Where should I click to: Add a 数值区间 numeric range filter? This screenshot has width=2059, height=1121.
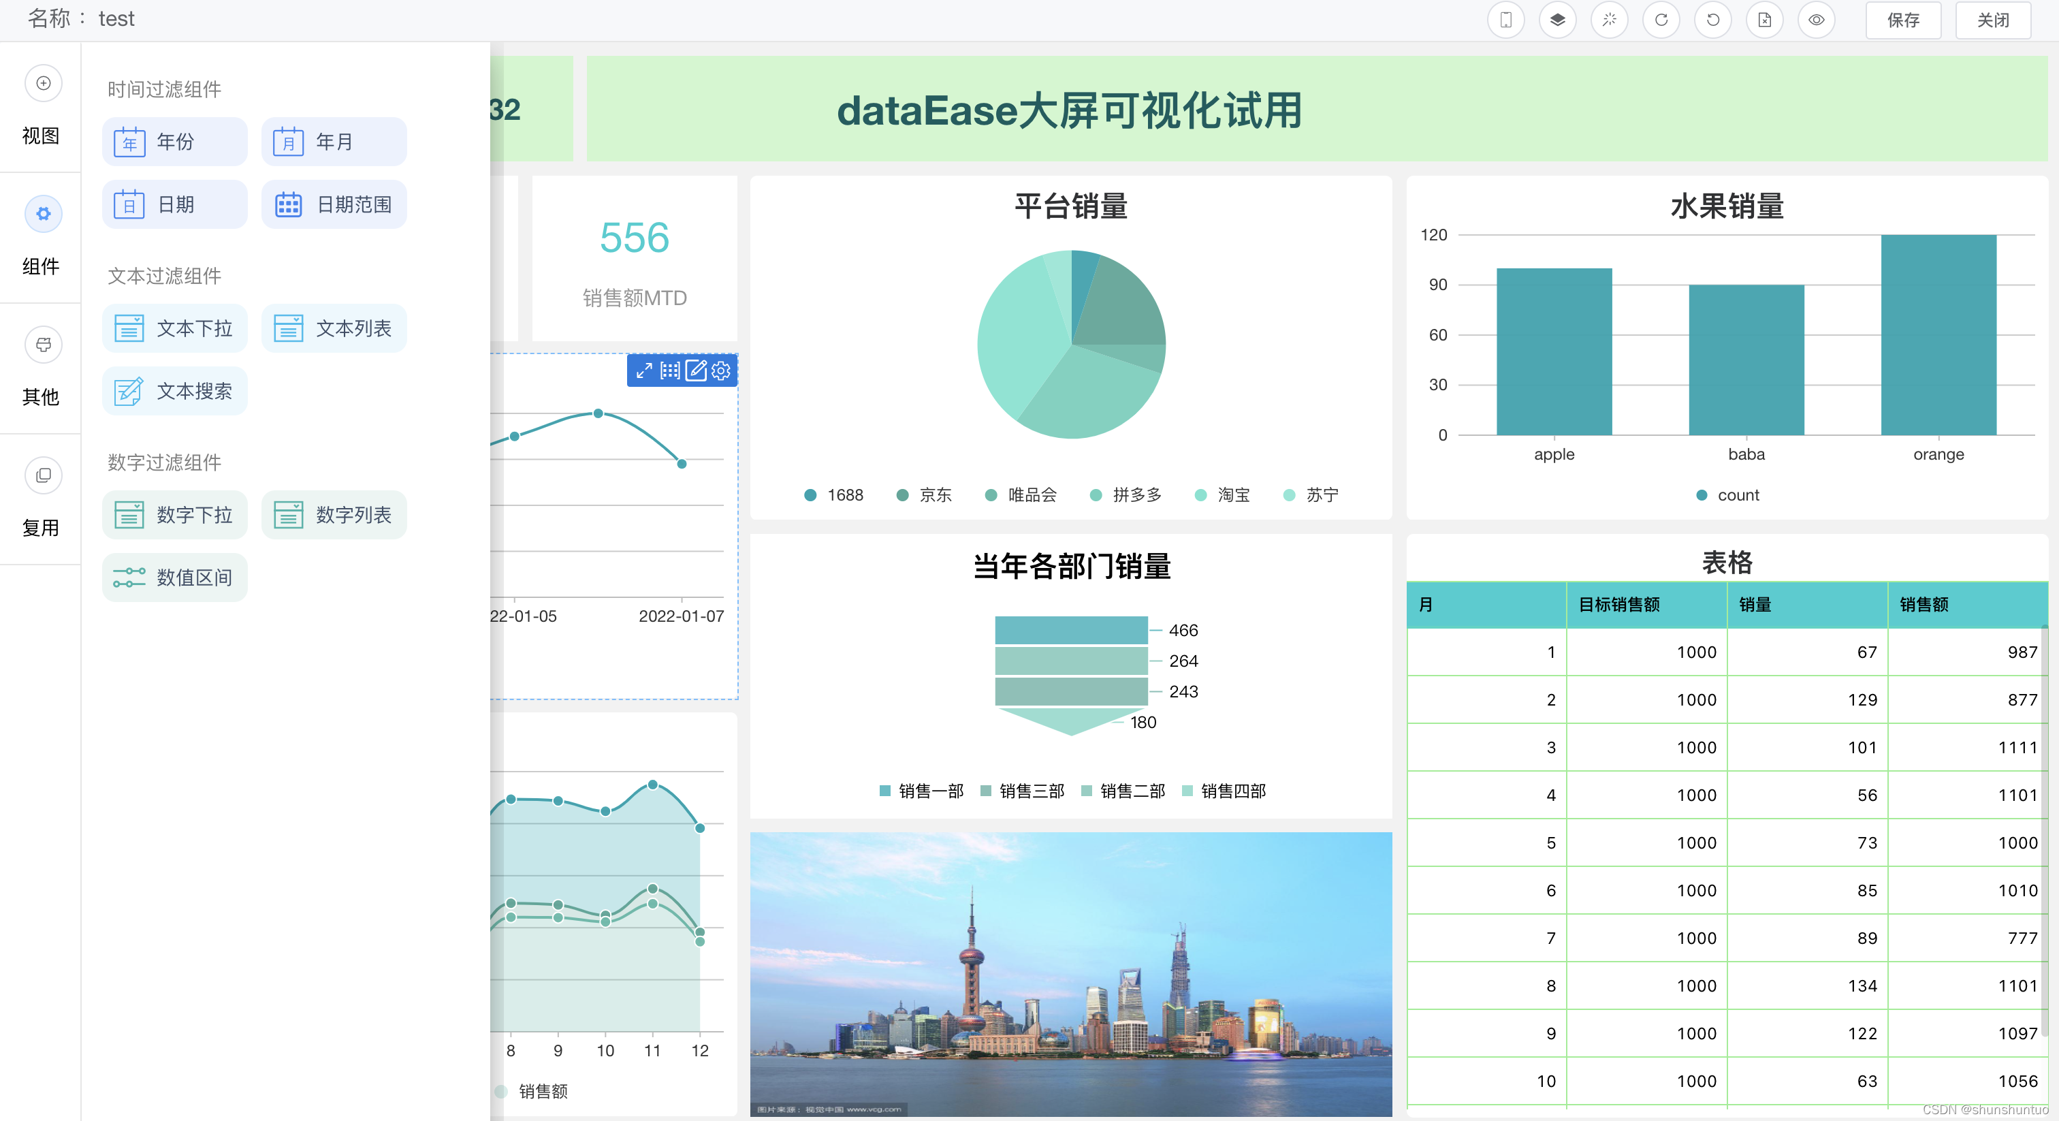[x=174, y=578]
